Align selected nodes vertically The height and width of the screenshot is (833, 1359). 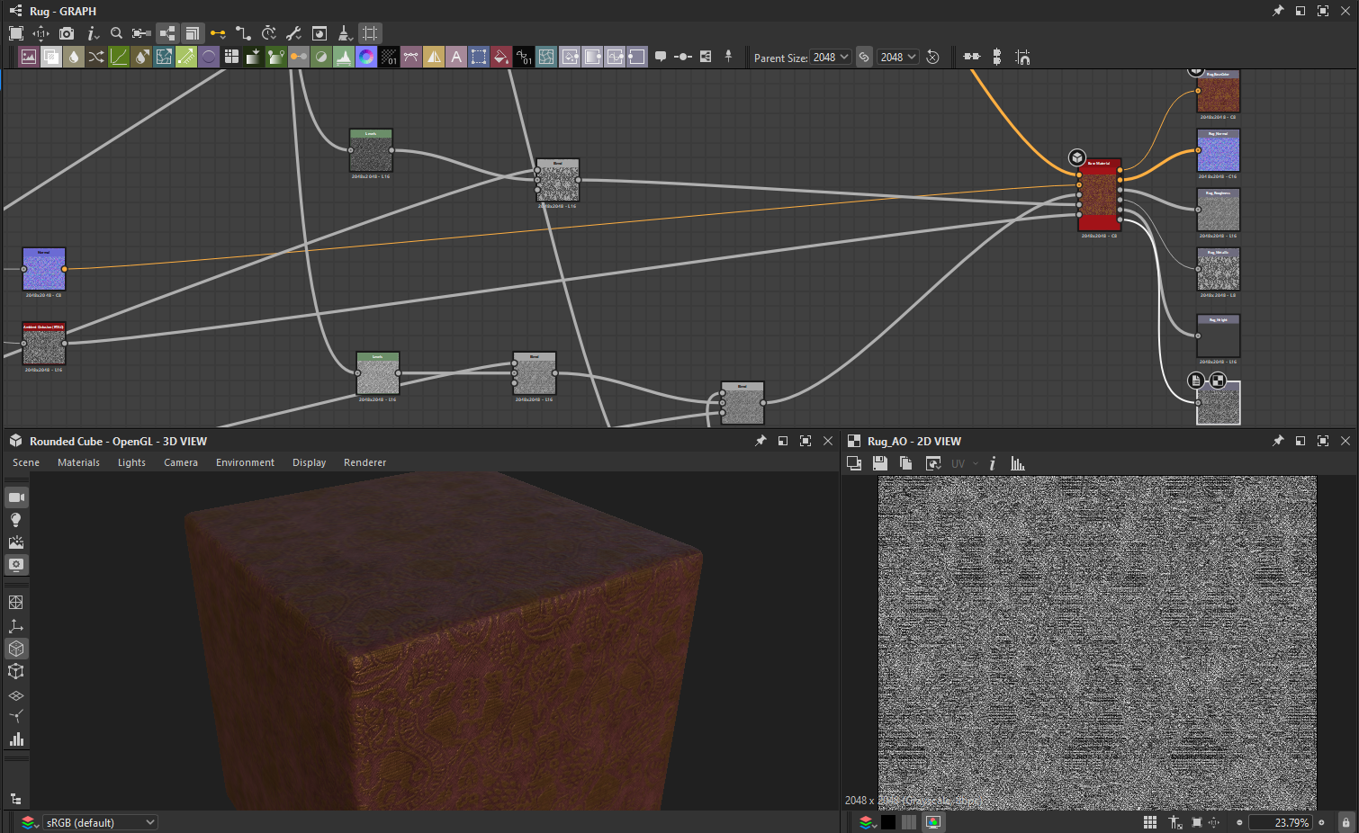(x=997, y=57)
